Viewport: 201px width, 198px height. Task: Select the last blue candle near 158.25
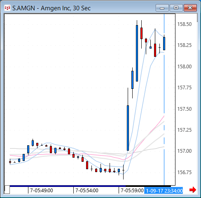coord(164,44)
